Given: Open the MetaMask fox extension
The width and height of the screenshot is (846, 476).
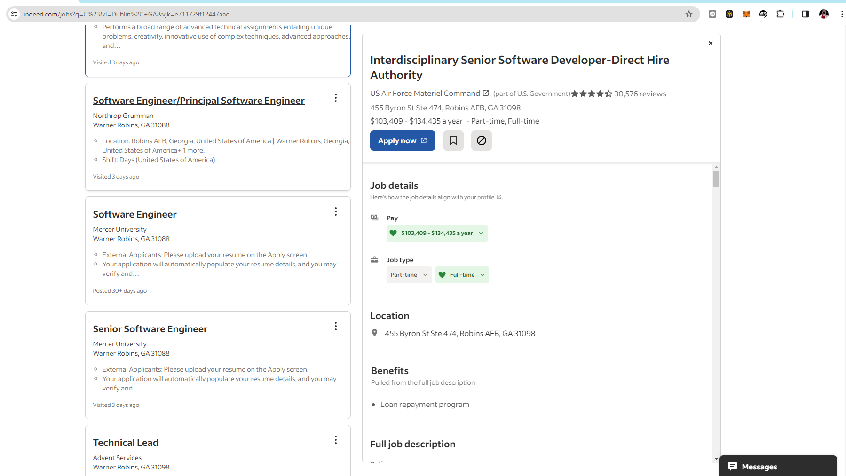Looking at the screenshot, I should pyautogui.click(x=746, y=14).
